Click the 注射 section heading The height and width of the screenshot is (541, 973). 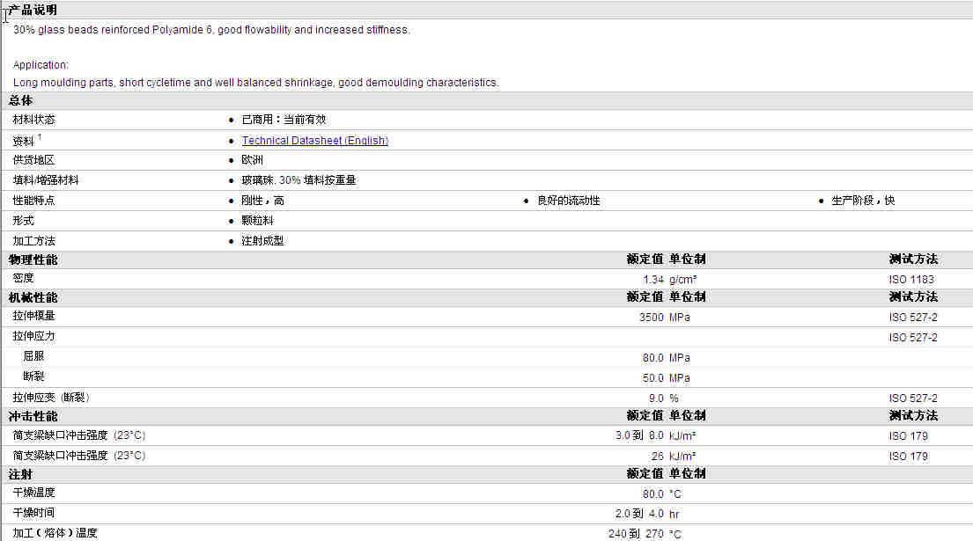21,474
